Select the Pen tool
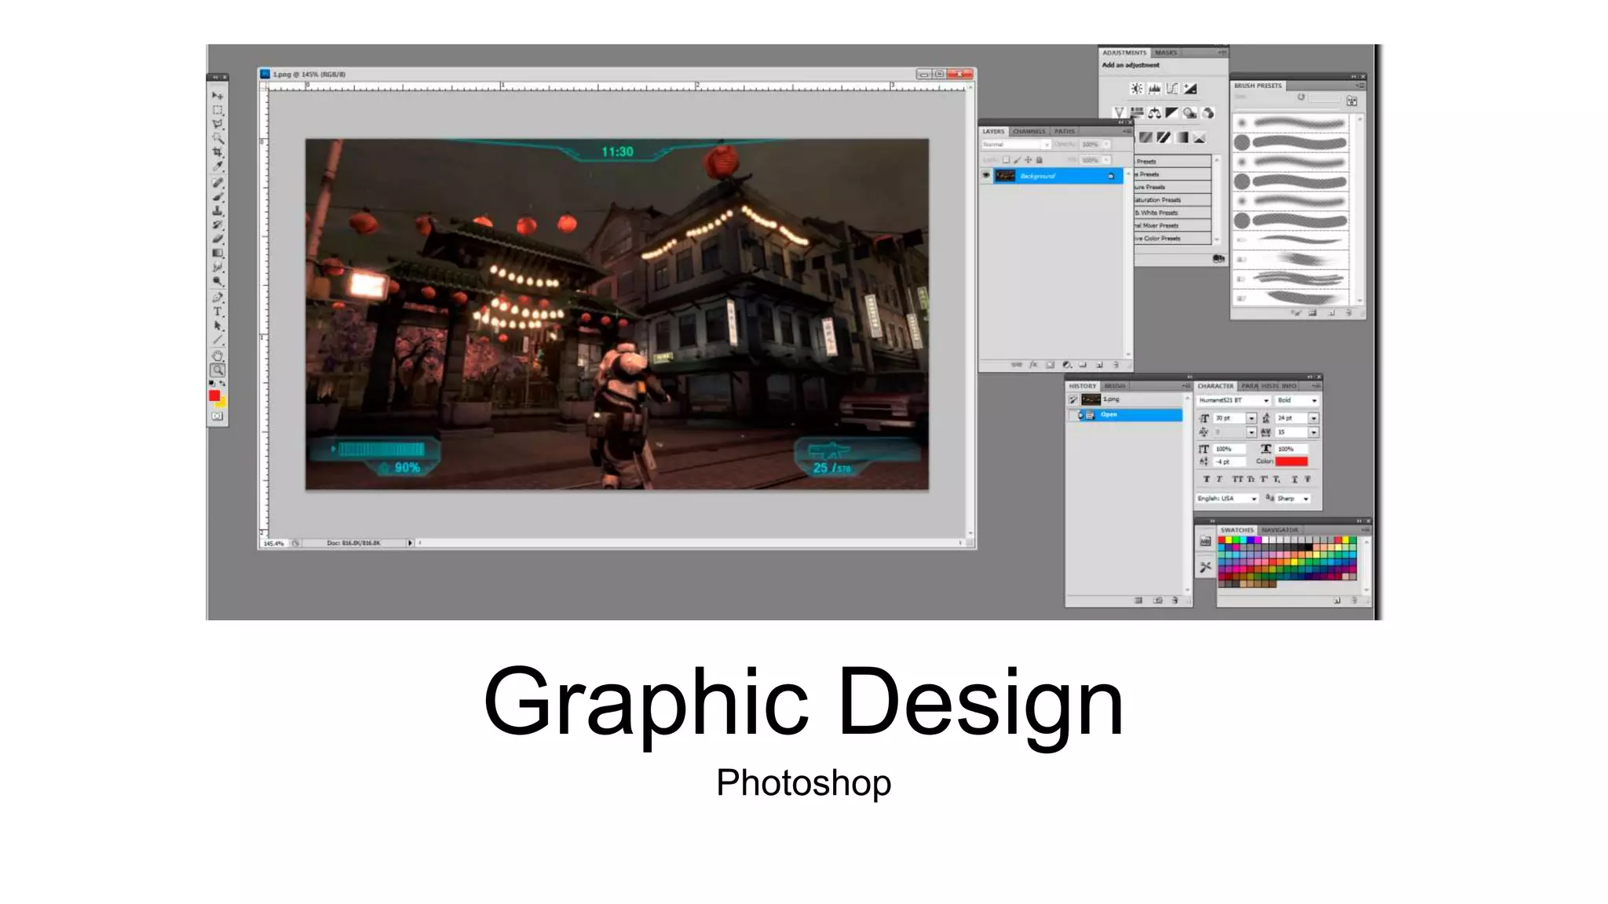Screen dimensions: 1608x904 click(x=217, y=298)
